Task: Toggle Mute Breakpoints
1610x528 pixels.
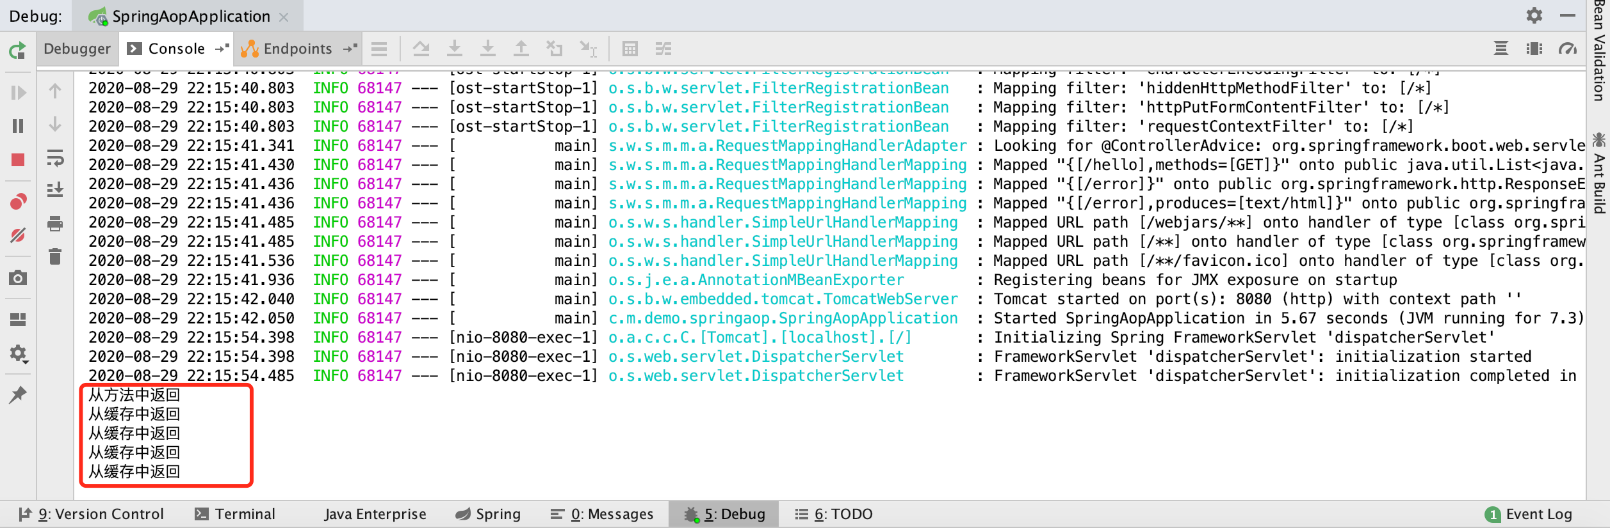Action: click(18, 235)
